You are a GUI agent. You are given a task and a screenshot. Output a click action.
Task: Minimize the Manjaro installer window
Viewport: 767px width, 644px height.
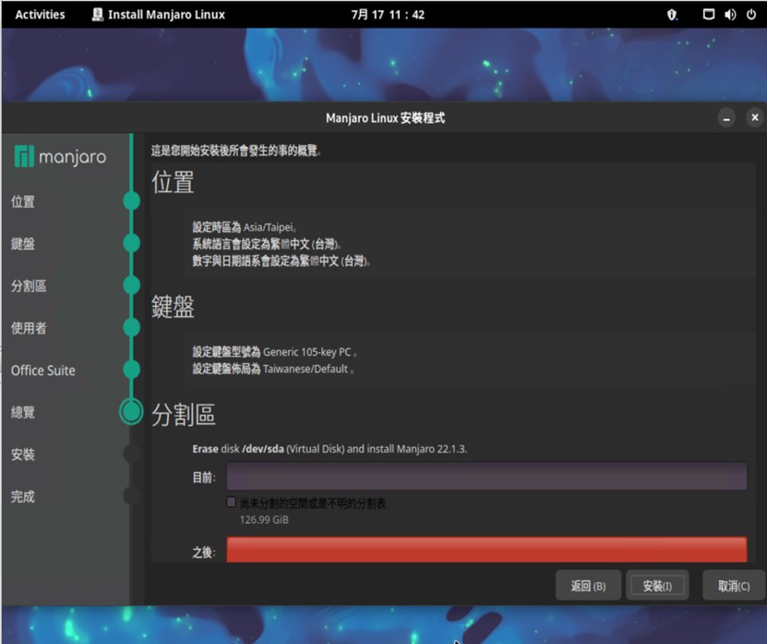[x=726, y=118]
